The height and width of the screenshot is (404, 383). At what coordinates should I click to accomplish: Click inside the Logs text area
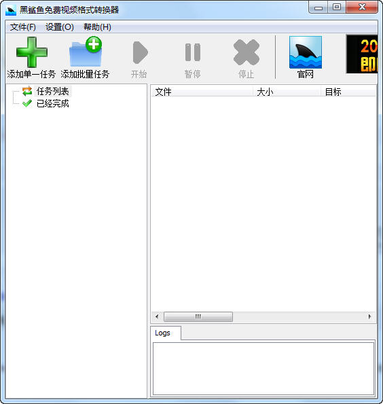pos(263,369)
